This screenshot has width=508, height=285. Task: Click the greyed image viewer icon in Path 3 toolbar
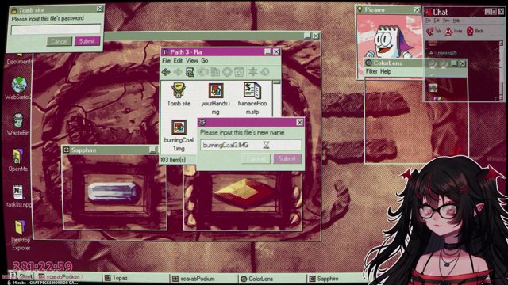coord(239,72)
